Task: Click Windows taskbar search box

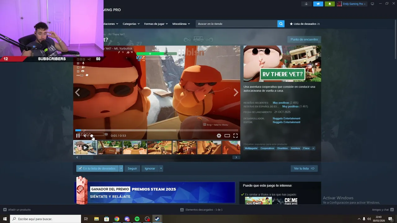Action: 46,219
